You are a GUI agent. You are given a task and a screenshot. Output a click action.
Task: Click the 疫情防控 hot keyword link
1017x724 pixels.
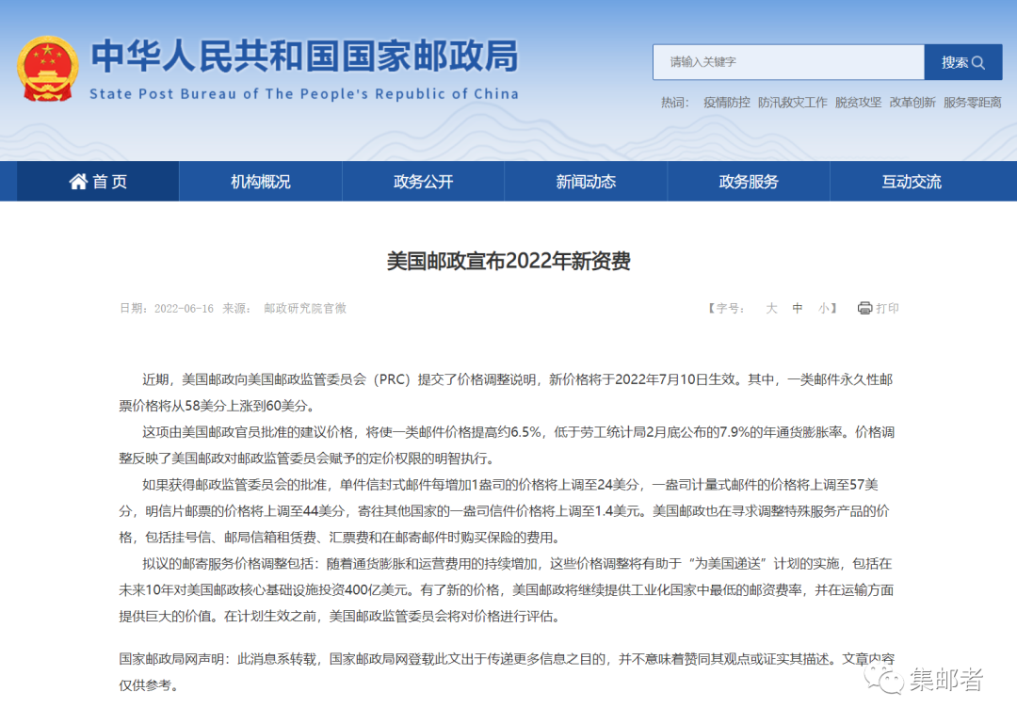726,103
